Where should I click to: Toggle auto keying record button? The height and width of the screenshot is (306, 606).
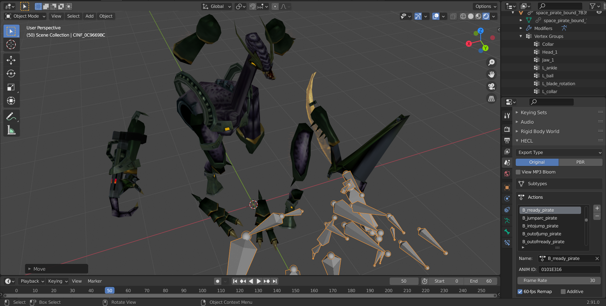(x=217, y=281)
